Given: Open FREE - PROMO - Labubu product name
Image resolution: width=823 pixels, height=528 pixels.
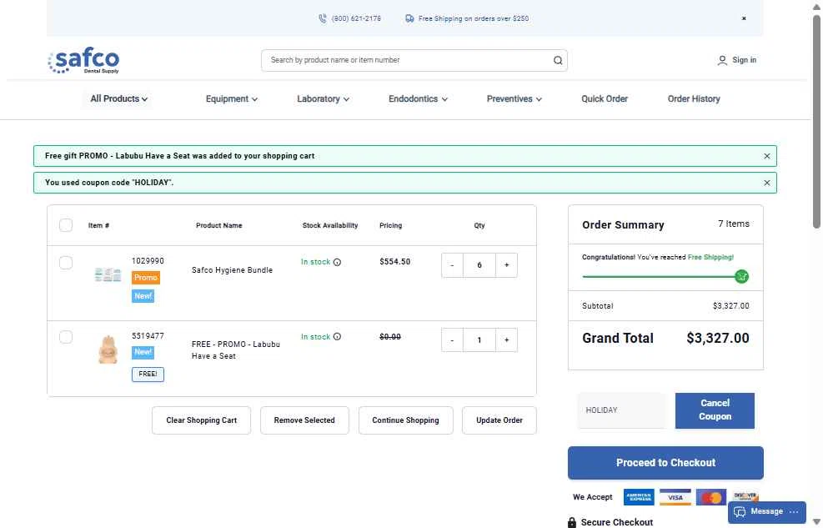Looking at the screenshot, I should tap(236, 350).
